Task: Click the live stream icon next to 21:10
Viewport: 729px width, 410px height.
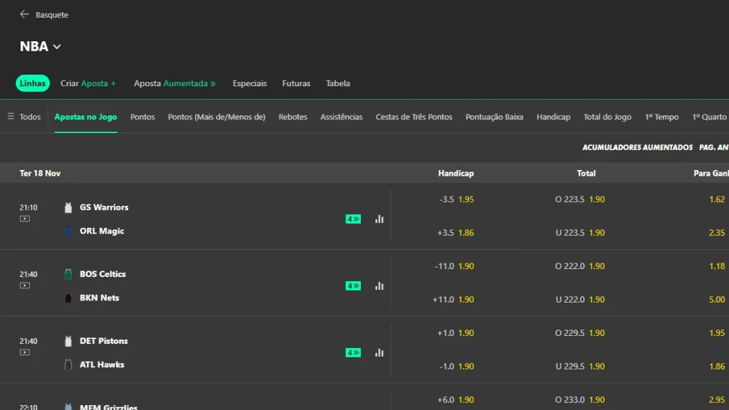Action: point(25,219)
